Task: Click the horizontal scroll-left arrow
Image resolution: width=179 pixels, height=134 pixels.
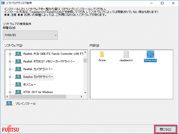Action: (x=7, y=97)
